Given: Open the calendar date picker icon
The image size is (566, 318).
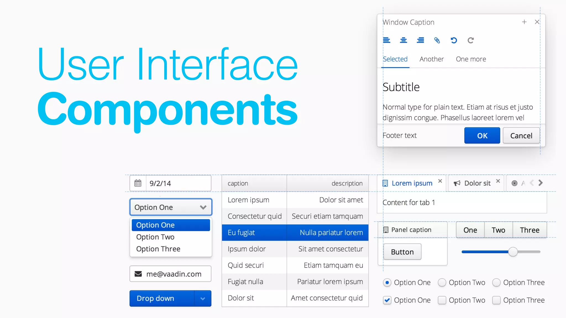Looking at the screenshot, I should click(138, 183).
